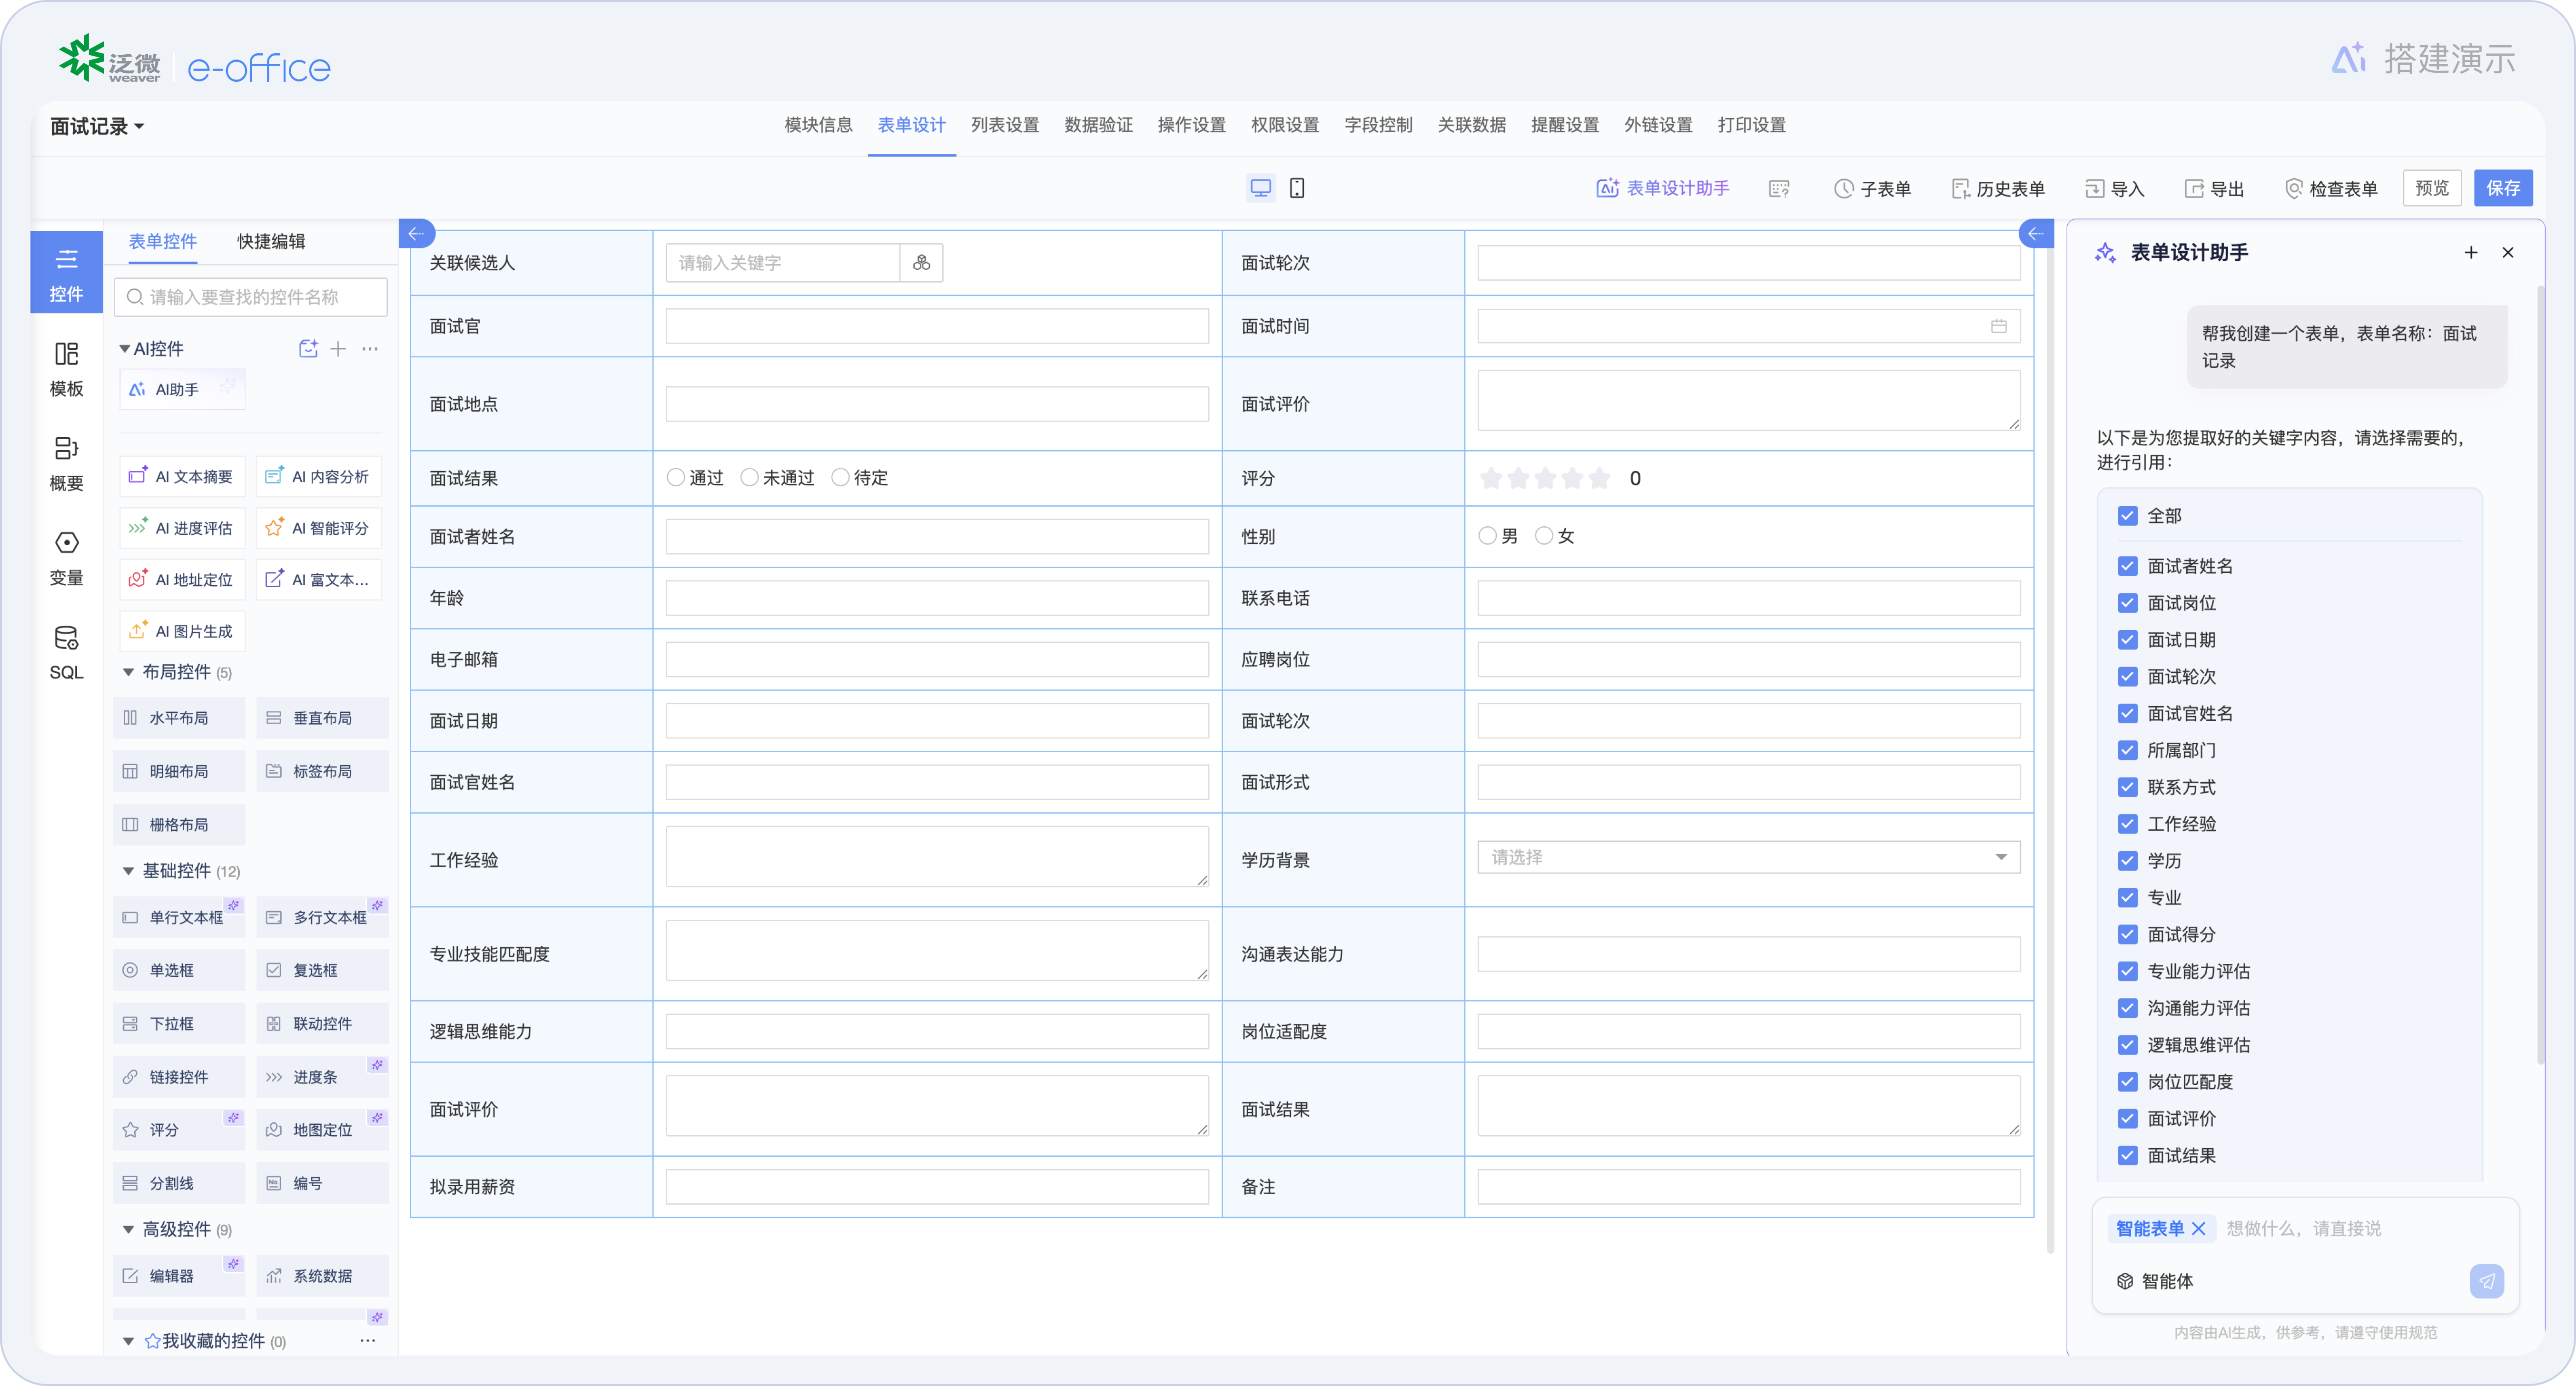Select the AI 图片生成 control
The image size is (2576, 1386).
(181, 631)
